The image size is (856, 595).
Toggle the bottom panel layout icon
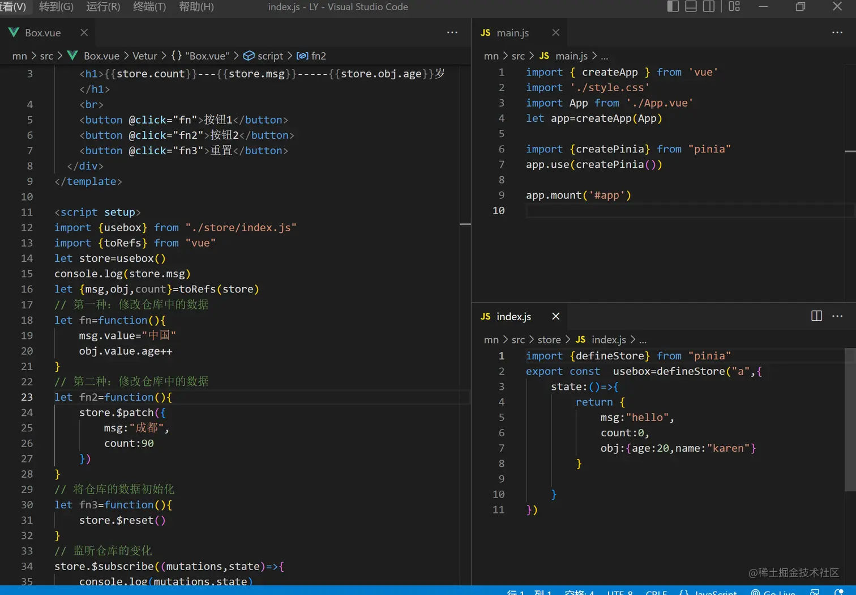pos(691,7)
